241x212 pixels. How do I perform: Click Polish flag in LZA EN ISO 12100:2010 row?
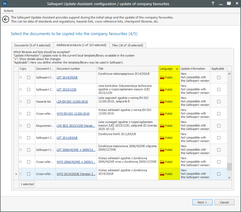162,102
